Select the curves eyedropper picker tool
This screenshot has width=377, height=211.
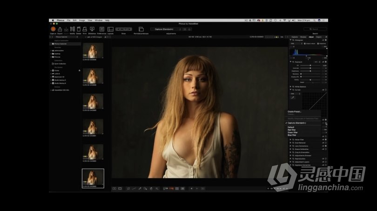pos(293,97)
